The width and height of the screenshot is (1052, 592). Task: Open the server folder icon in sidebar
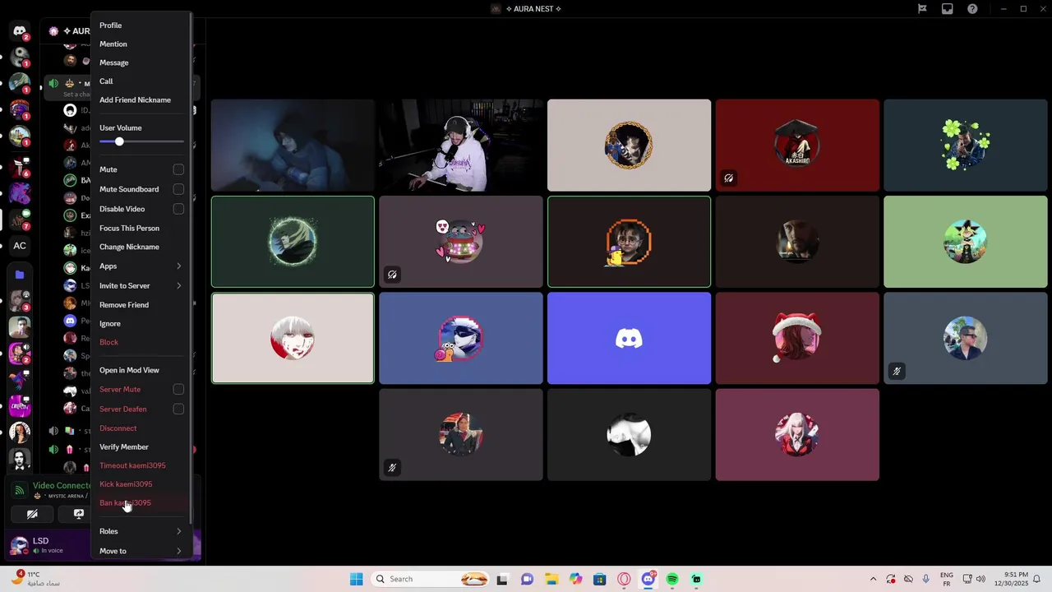click(x=20, y=275)
